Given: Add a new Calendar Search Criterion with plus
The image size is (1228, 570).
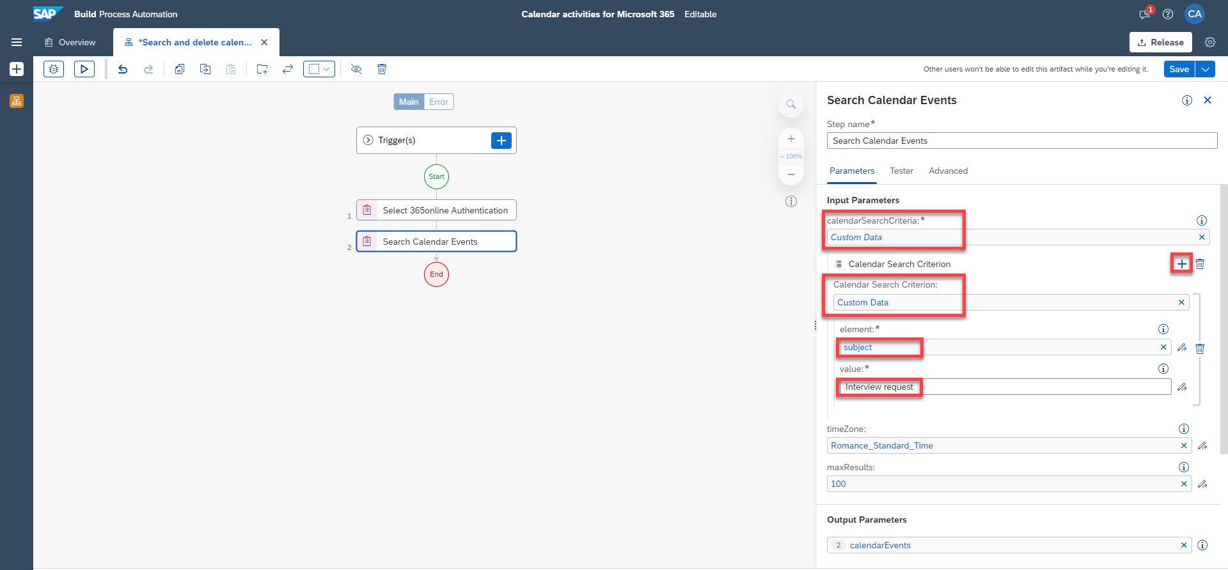Looking at the screenshot, I should pyautogui.click(x=1181, y=264).
